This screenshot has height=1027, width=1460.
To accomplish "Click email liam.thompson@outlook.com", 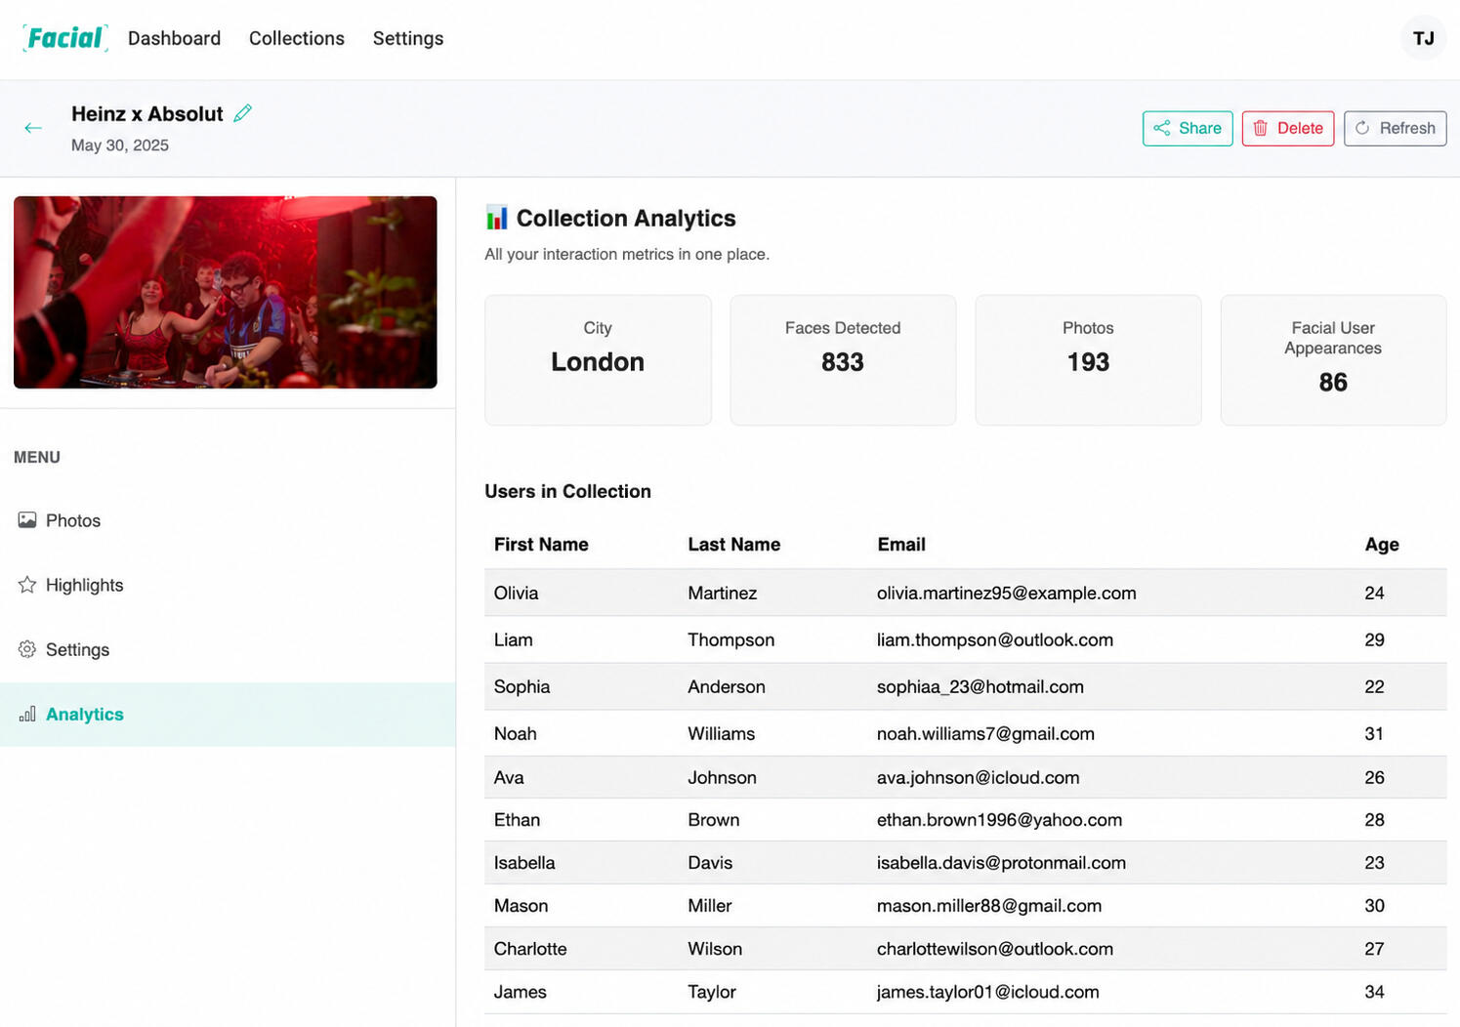I will tap(994, 639).
